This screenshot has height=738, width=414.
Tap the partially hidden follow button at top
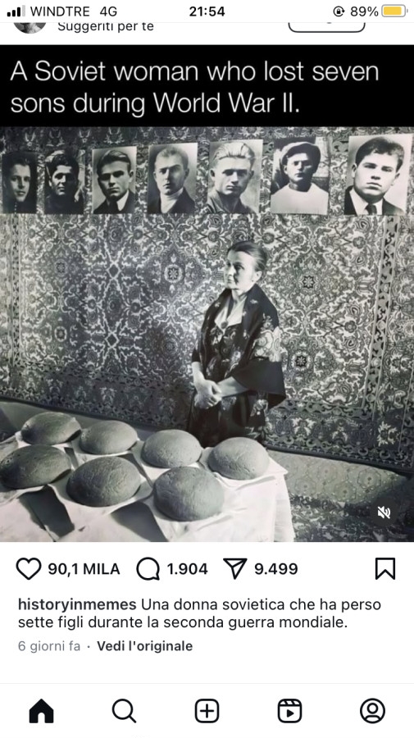326,27
